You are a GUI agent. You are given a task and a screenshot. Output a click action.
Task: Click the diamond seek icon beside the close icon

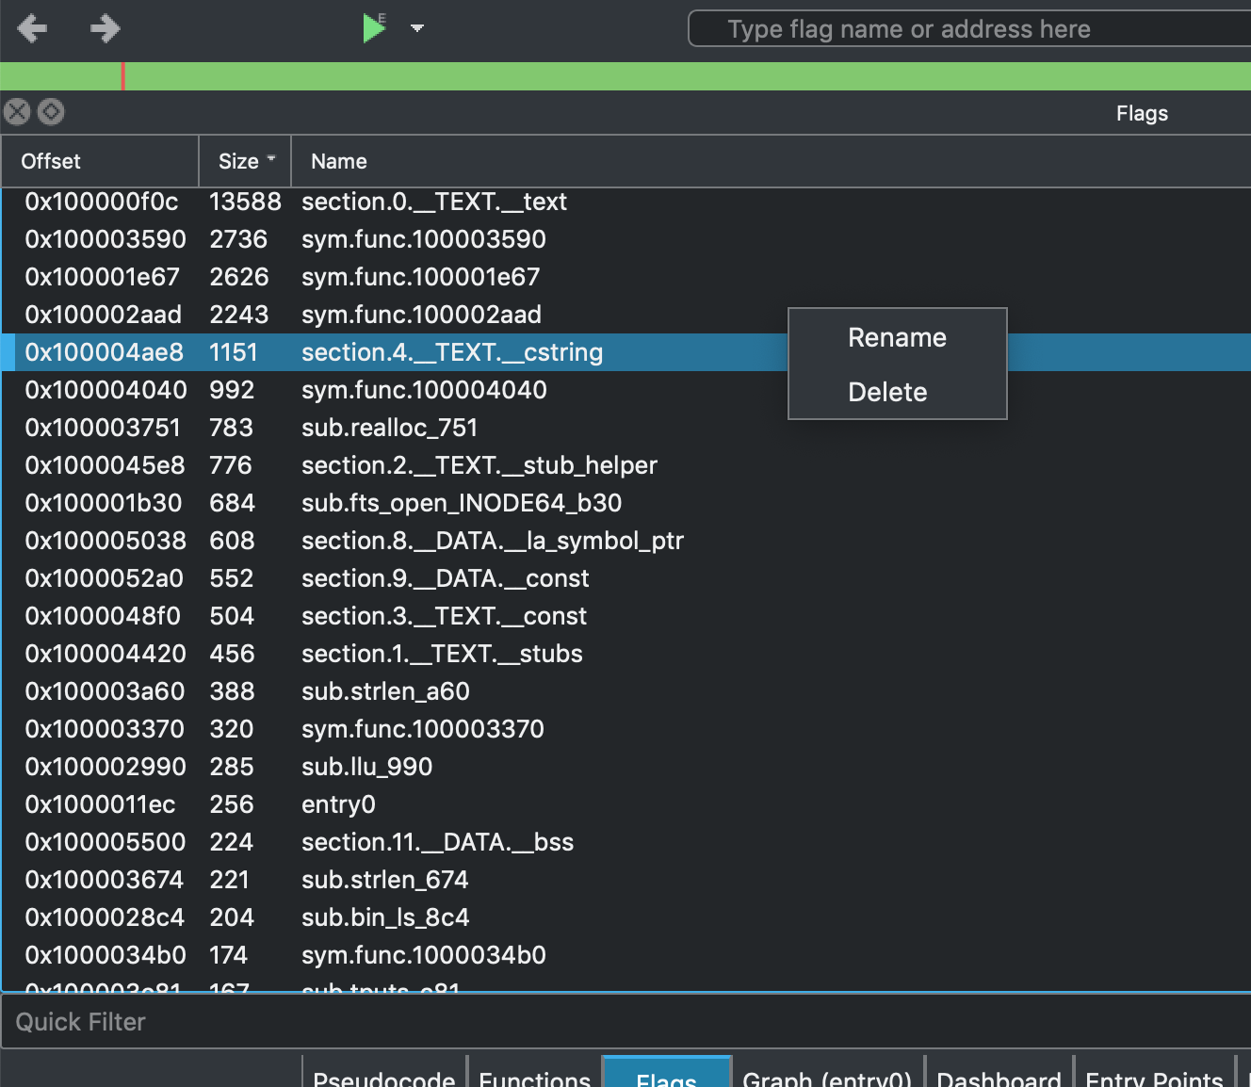[51, 112]
